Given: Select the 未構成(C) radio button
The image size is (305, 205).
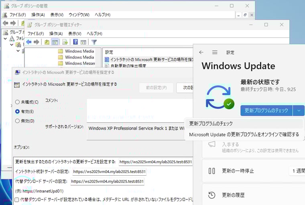Looking at the screenshot, I should tap(17, 102).
